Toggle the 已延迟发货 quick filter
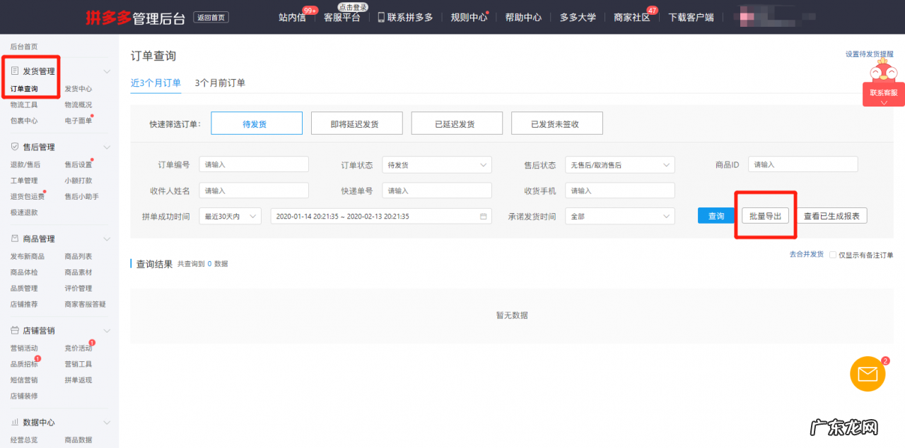Image resolution: width=905 pixels, height=448 pixels. tap(457, 122)
